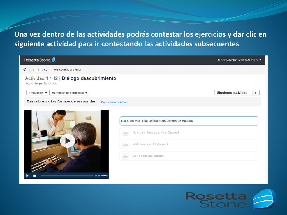Stop the video with the stop icon

pos(34,176)
